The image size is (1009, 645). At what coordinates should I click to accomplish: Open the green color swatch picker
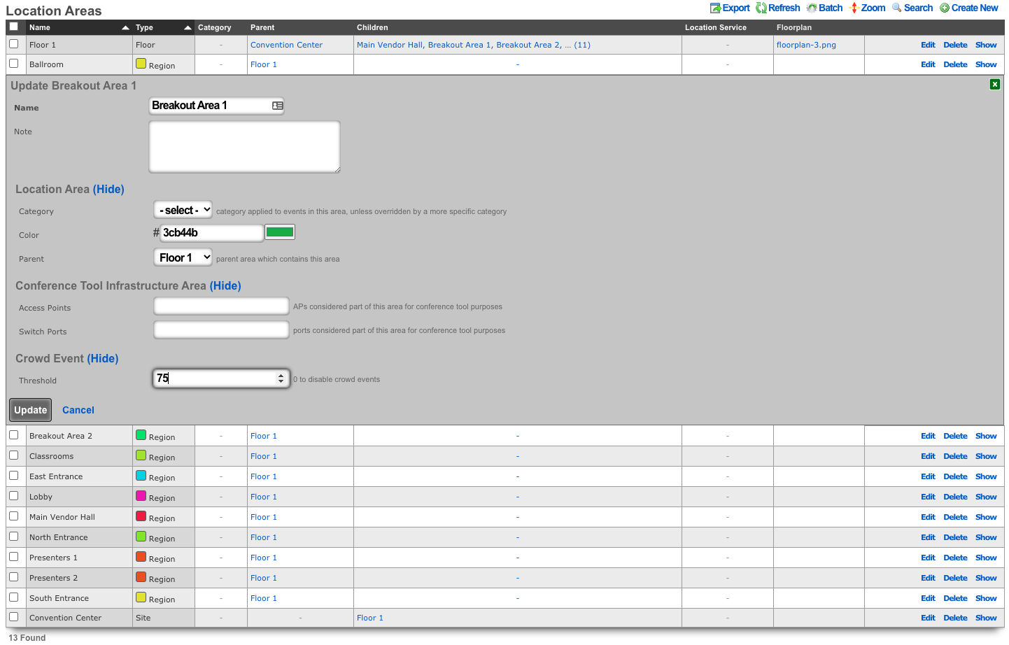280,232
